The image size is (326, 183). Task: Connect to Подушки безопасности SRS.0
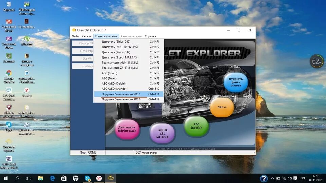point(129,99)
